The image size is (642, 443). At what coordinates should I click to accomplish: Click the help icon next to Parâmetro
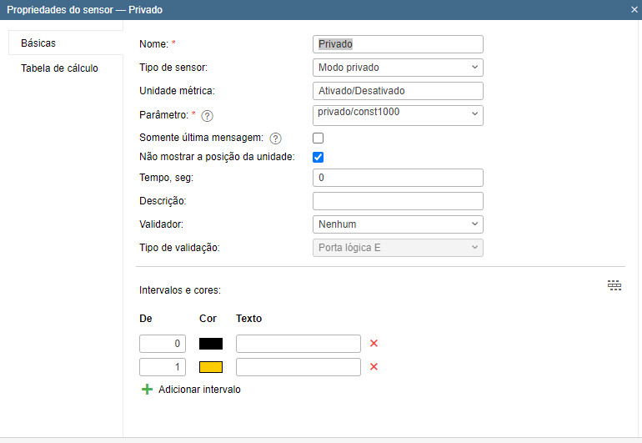[x=208, y=116]
